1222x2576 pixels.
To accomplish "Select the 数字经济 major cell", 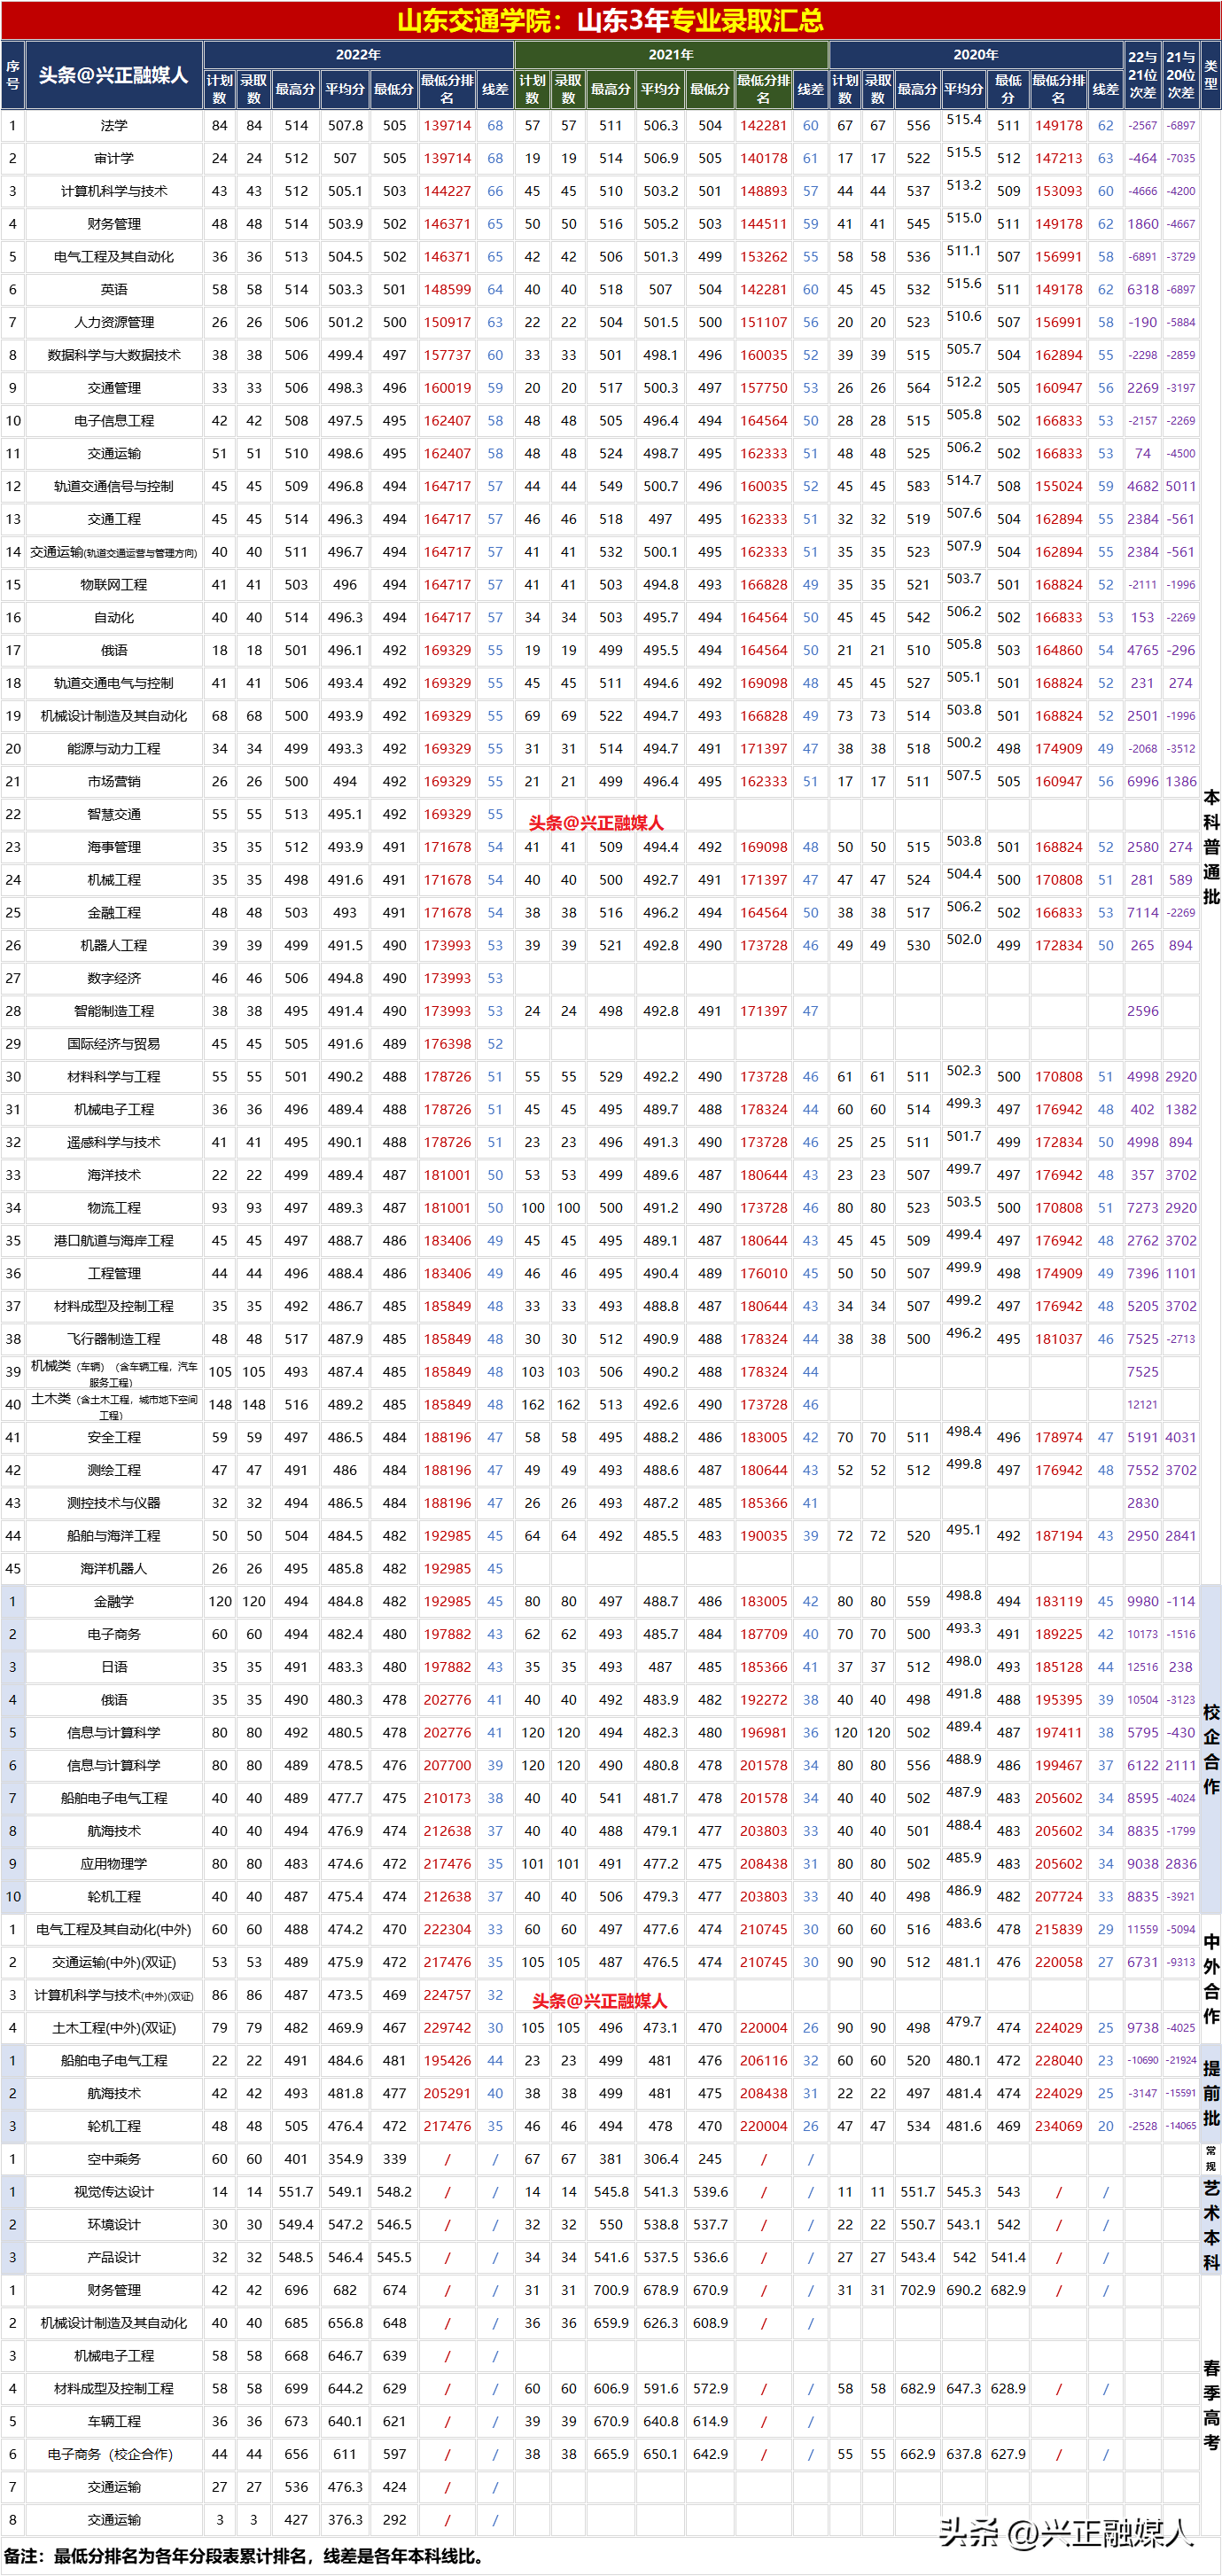I will coord(114,979).
